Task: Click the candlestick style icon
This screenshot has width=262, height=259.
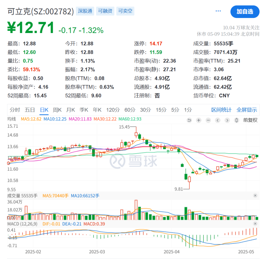Action: [236, 120]
